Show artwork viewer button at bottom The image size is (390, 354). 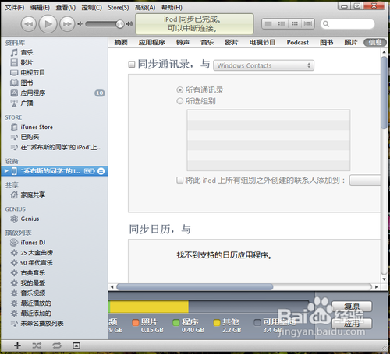point(76,345)
